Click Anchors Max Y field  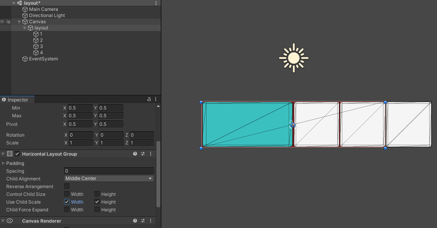(111, 116)
